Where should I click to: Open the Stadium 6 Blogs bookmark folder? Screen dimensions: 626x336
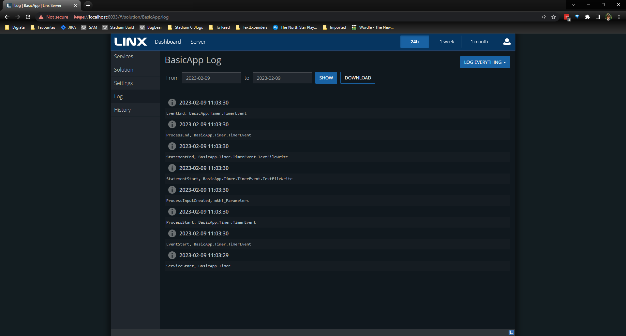185,27
